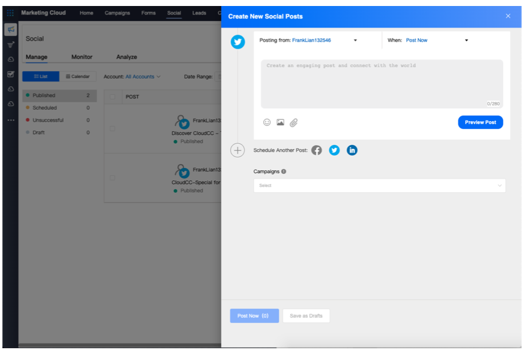Click the Preview Post button
527x353 pixels.
[480, 122]
